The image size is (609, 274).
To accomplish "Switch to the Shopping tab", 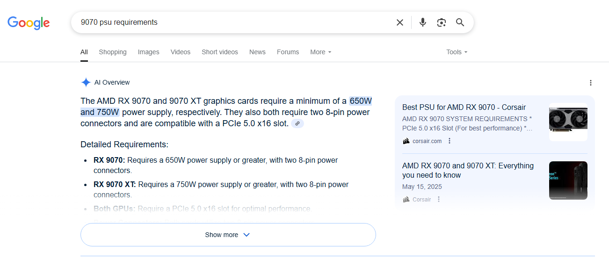I will tap(113, 52).
